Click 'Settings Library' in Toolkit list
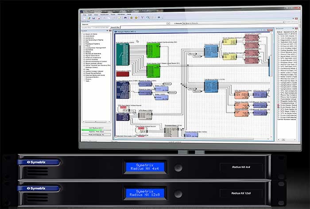 92,67
